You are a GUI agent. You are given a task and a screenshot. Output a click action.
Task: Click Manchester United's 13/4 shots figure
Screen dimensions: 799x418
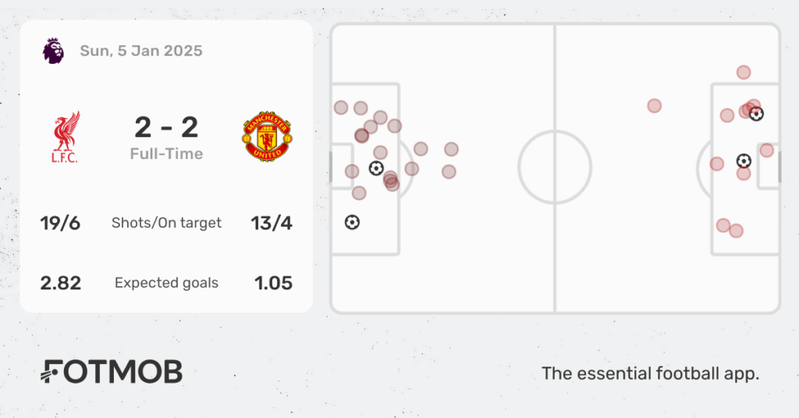[273, 223]
